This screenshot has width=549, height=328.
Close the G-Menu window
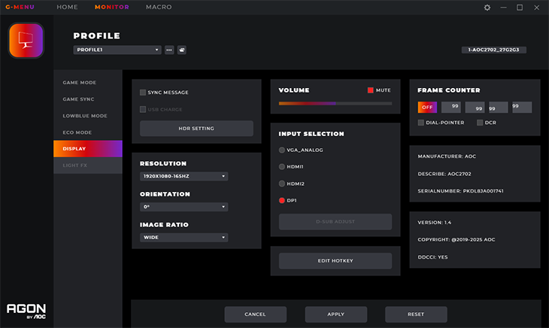[536, 8]
